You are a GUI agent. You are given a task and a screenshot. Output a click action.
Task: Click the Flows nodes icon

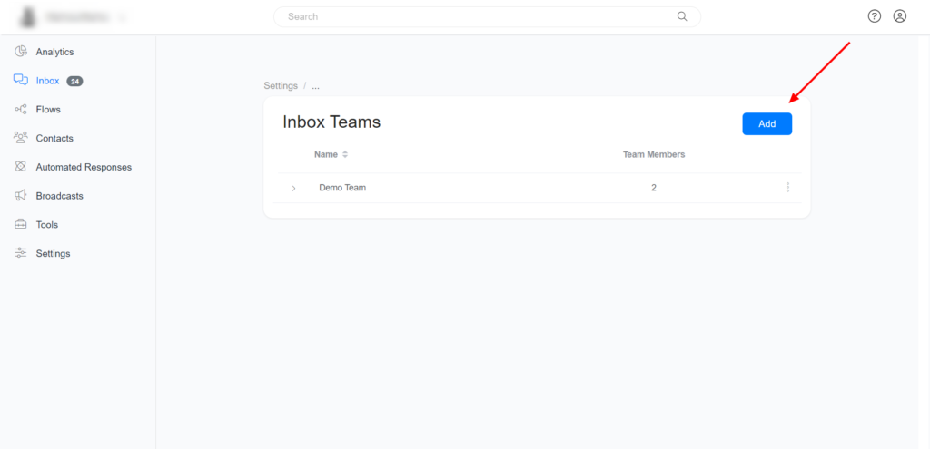(21, 109)
